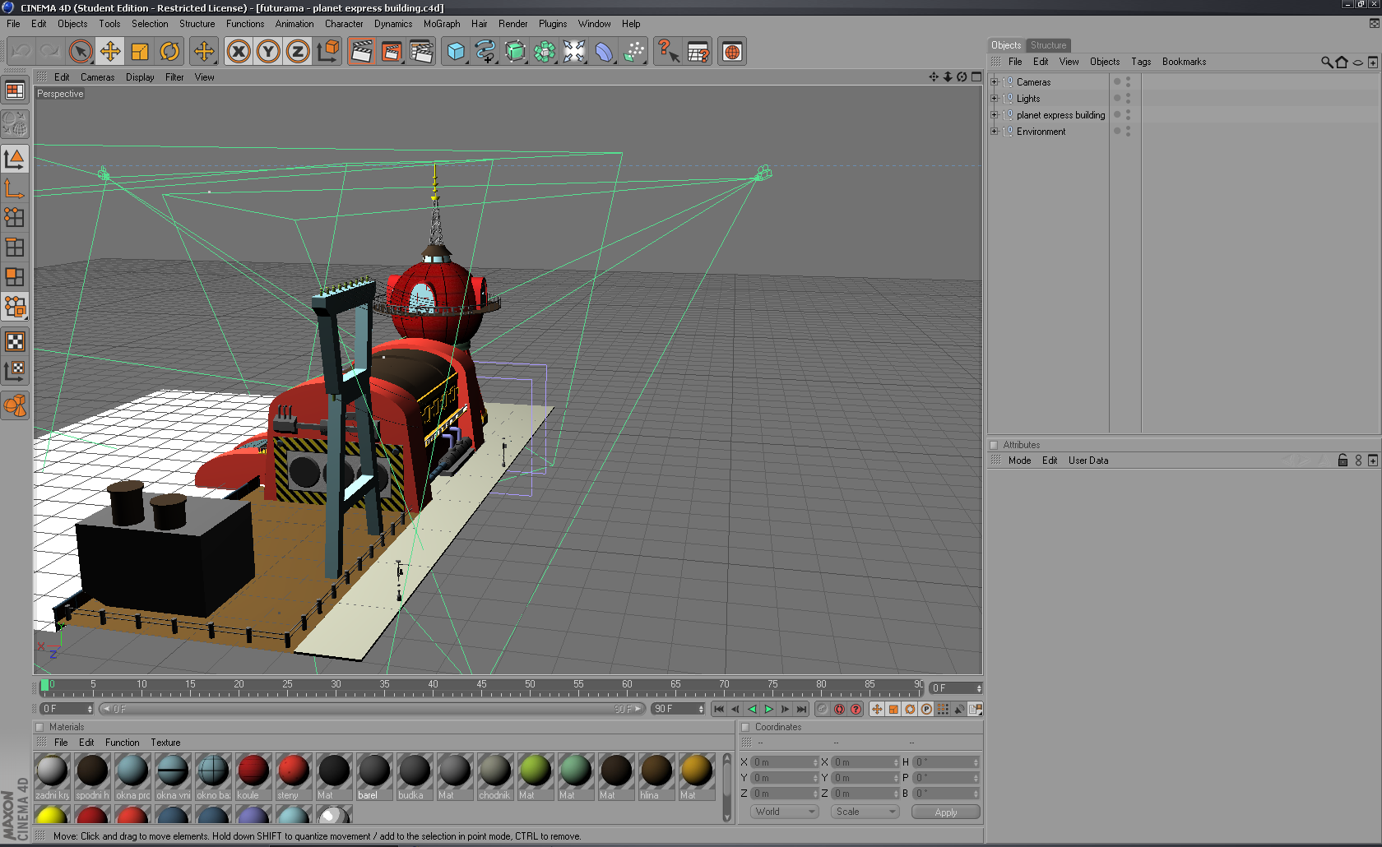Select the 'koule' red material
The height and width of the screenshot is (847, 1382).
pos(253,777)
